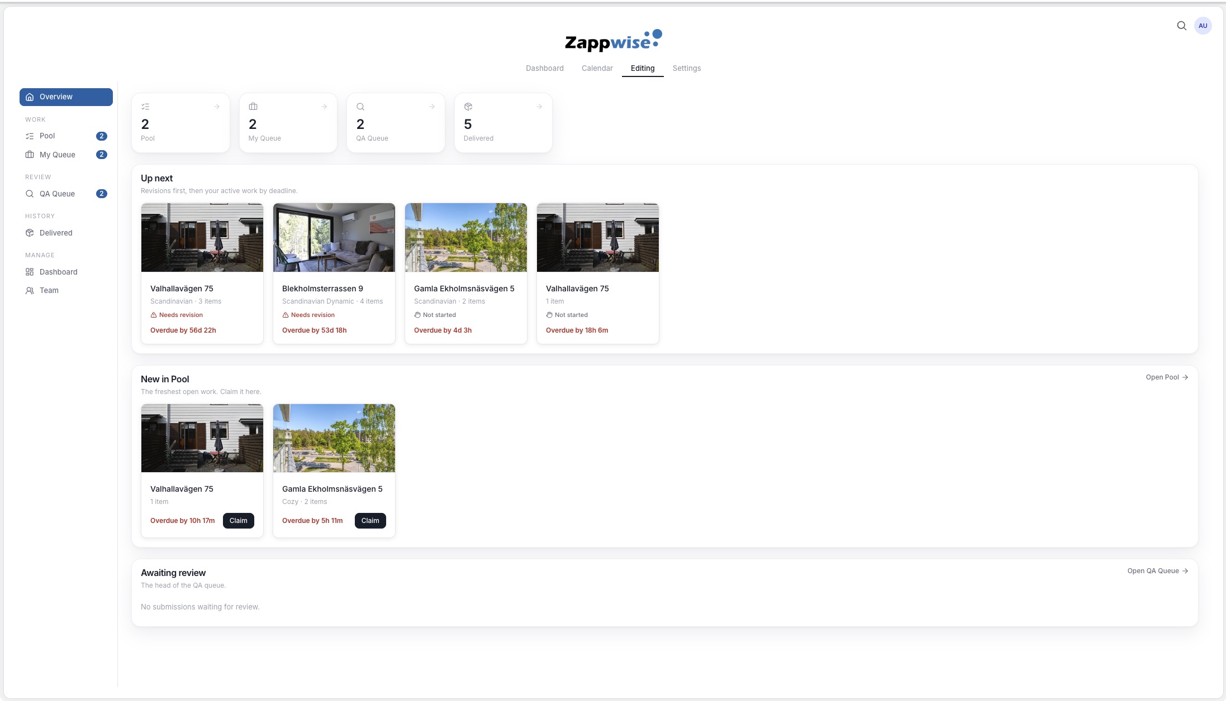
Task: Open Valhallavägen 75 card overdue by 18h 6m
Action: click(598, 273)
